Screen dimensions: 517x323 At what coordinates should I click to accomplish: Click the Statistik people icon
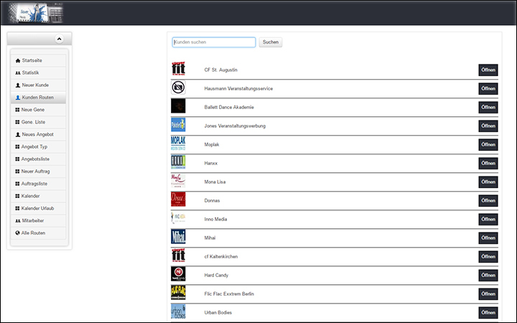18,72
